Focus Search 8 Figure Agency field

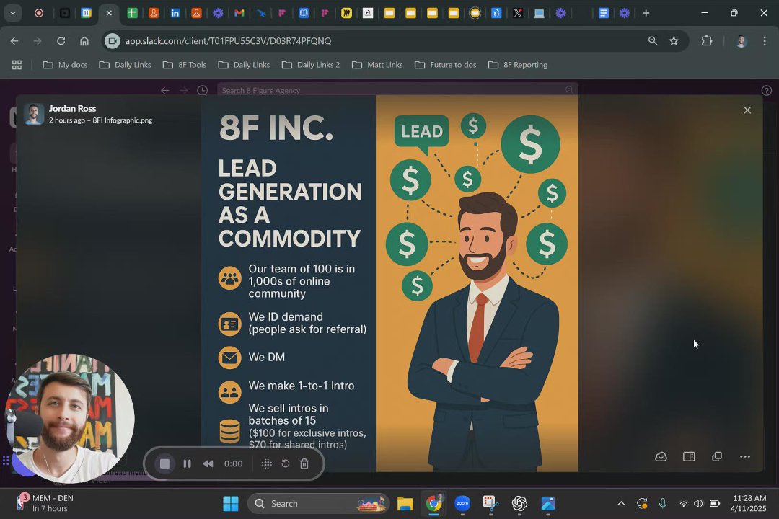pyautogui.click(x=397, y=90)
